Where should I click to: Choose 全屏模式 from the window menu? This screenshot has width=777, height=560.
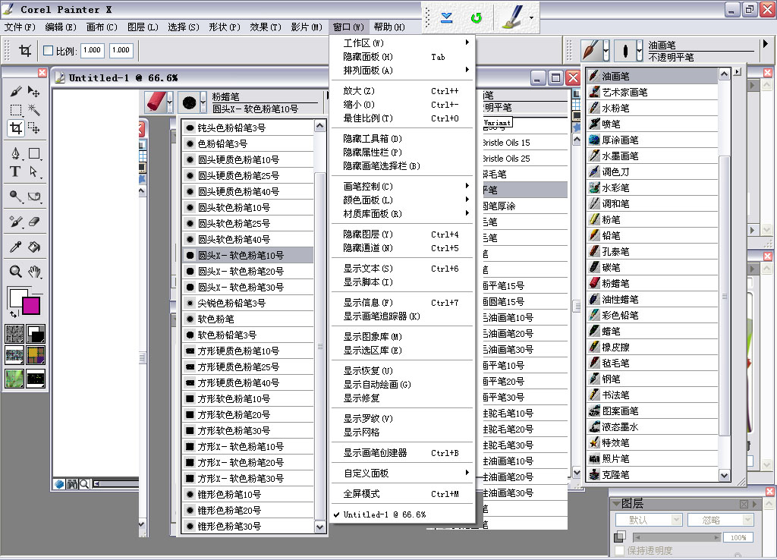click(x=401, y=494)
